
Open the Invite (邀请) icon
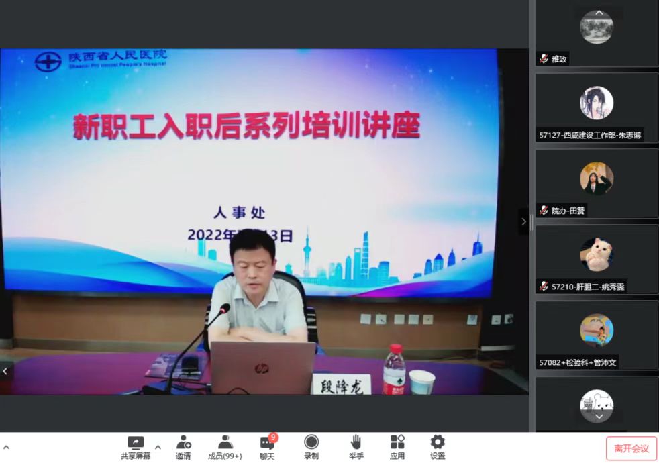pyautogui.click(x=183, y=443)
